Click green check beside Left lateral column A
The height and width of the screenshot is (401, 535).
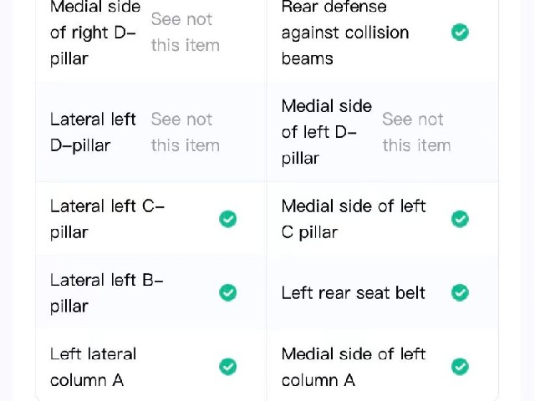[x=228, y=367]
